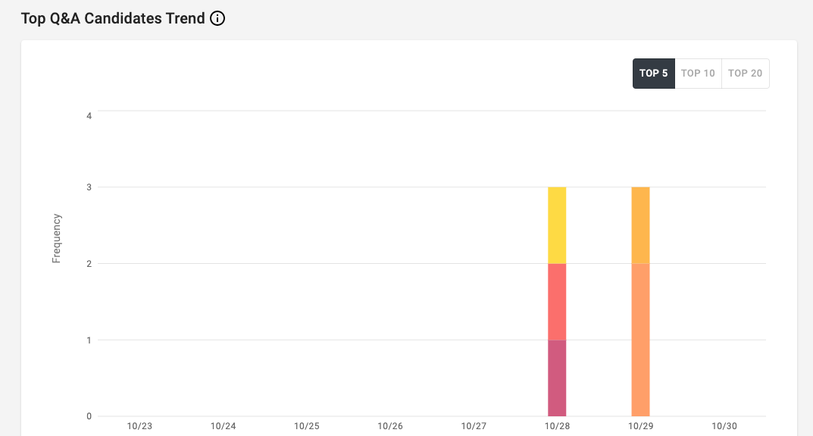This screenshot has height=436, width=813.
Task: Click the magenta bar segment on 10/28
Action: [x=557, y=378]
